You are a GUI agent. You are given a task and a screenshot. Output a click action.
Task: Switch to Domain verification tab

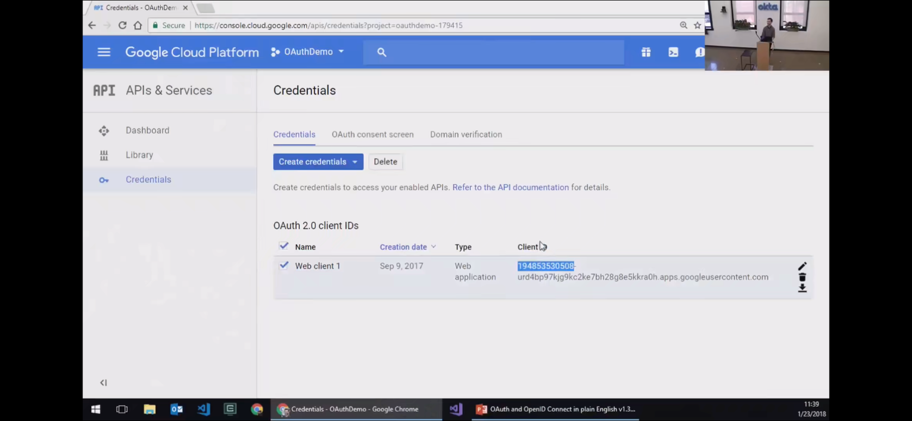(x=466, y=134)
